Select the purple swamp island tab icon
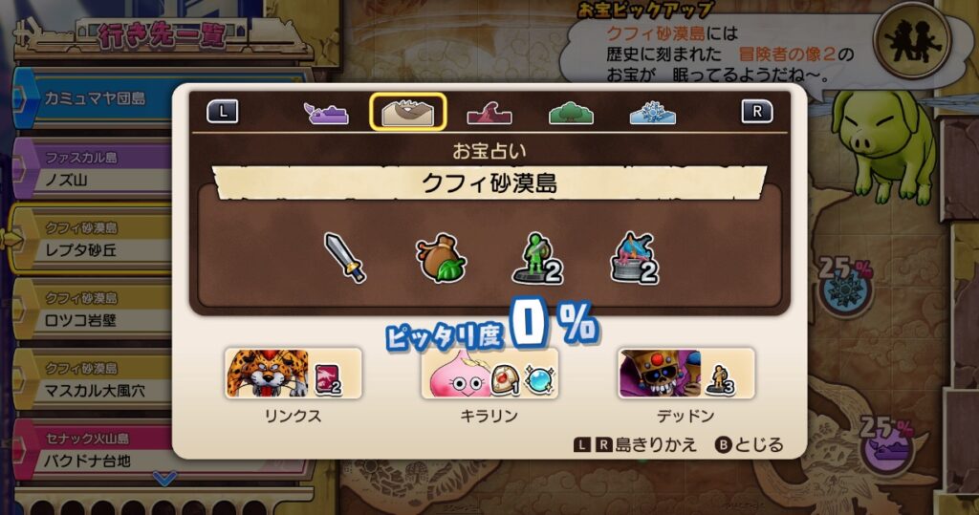 click(326, 113)
